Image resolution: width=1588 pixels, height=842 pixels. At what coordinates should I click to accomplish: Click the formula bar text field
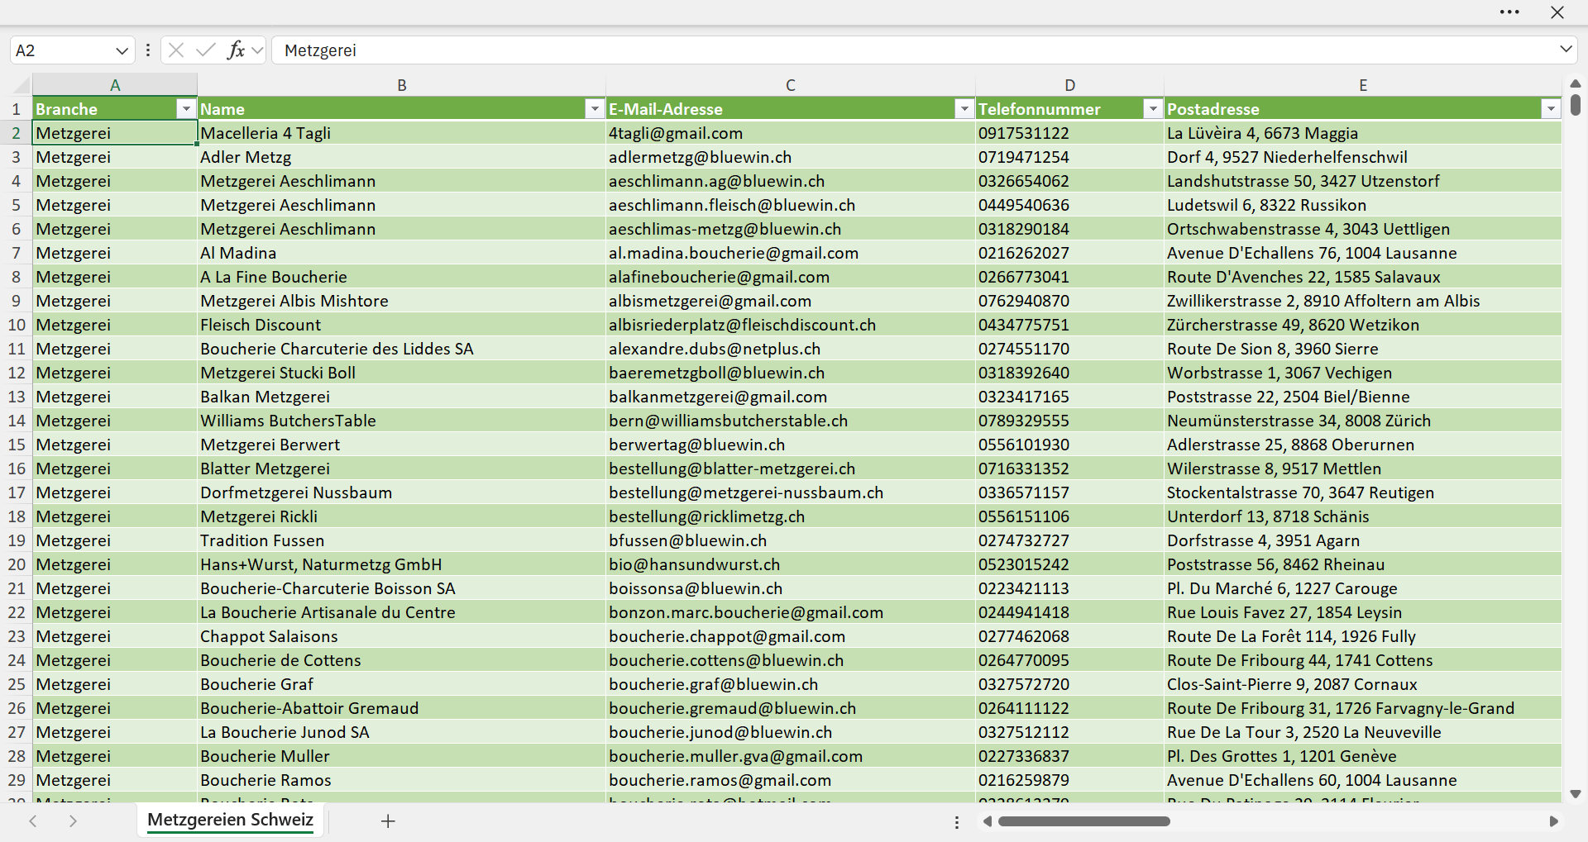click(x=914, y=50)
